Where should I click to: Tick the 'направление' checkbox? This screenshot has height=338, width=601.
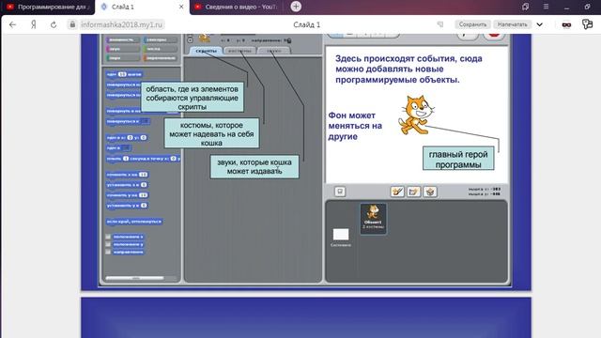(x=108, y=253)
